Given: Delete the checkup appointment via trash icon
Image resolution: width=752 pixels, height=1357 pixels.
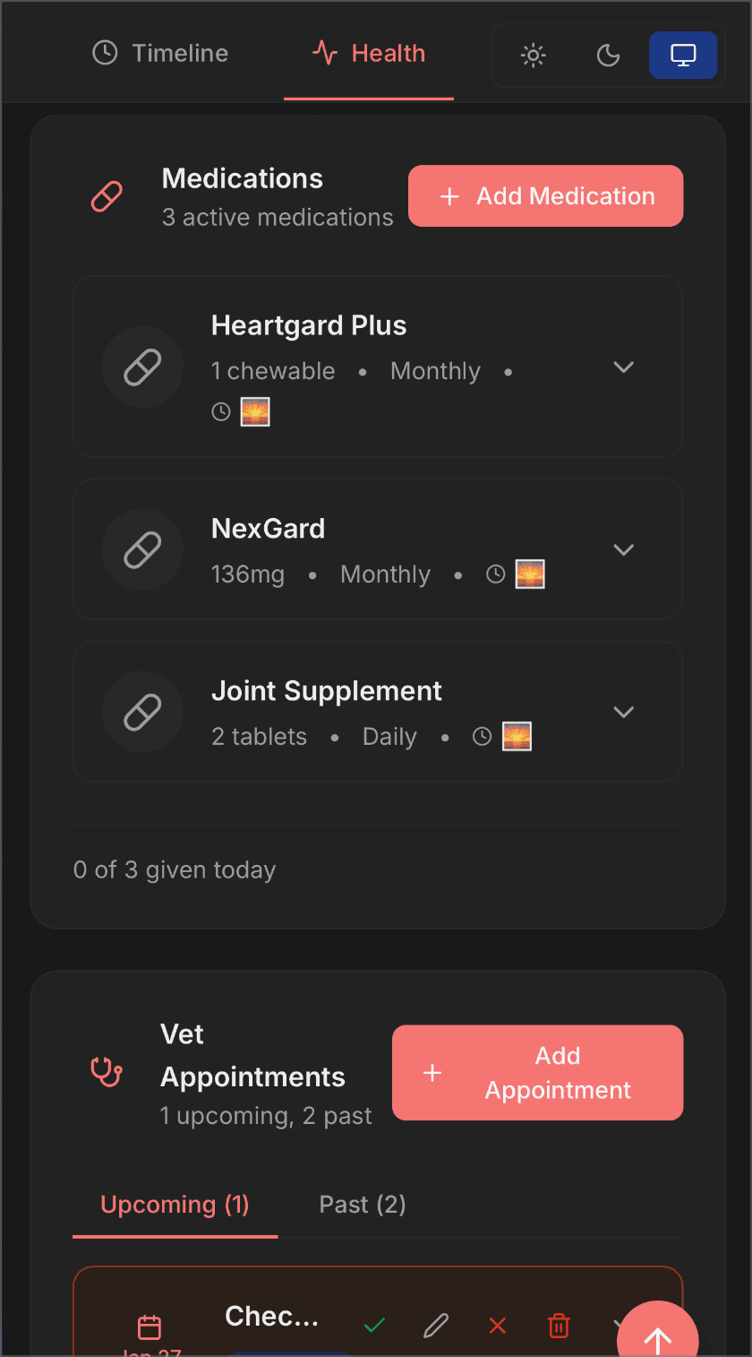Looking at the screenshot, I should click(x=559, y=1327).
